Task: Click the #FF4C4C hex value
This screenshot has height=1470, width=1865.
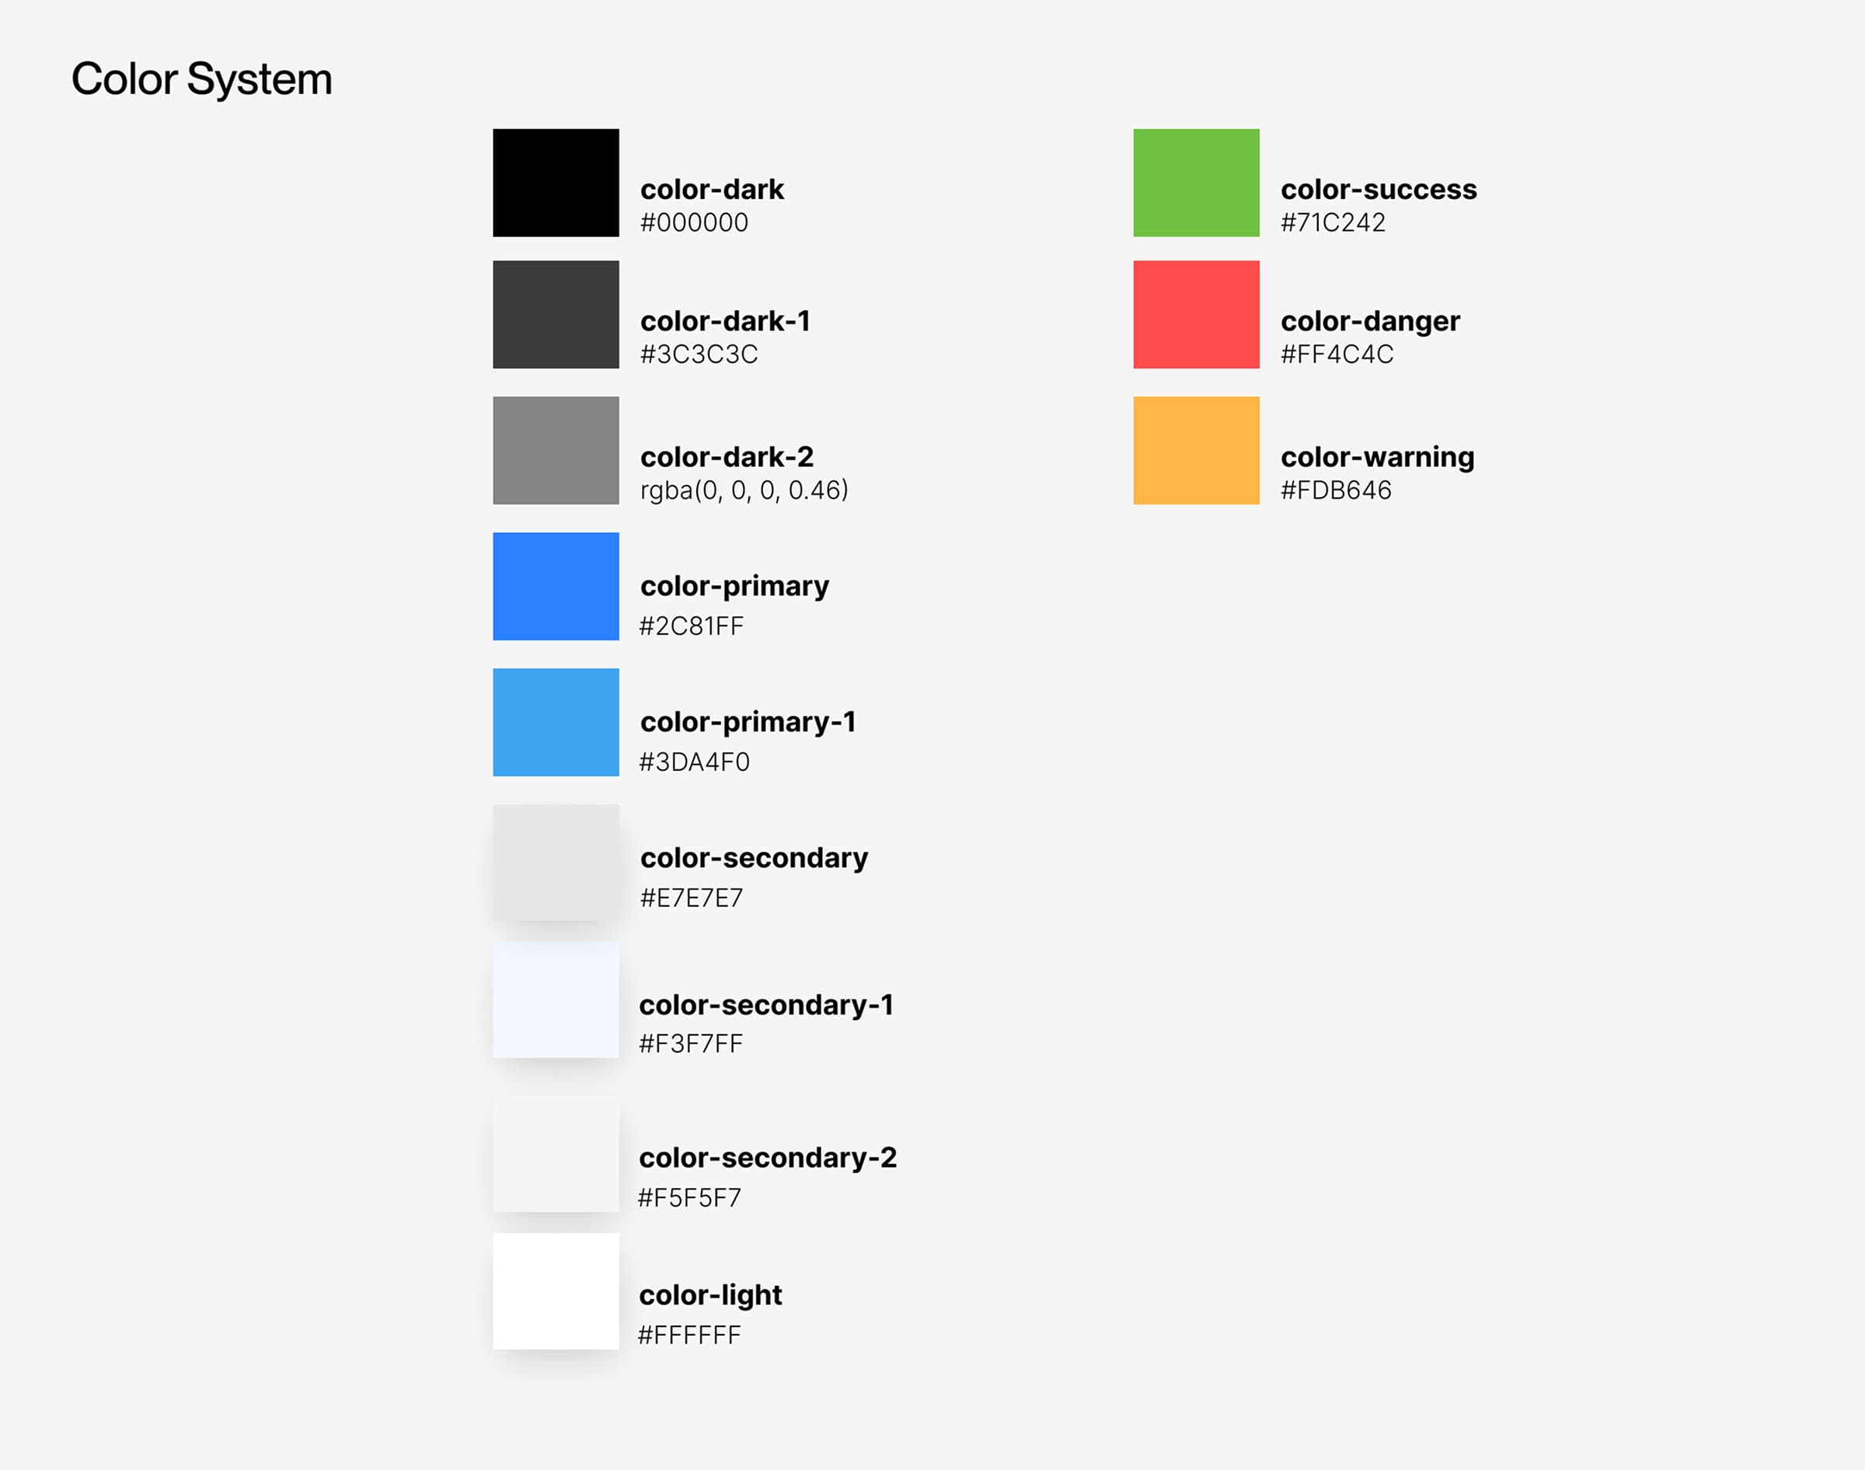Action: coord(1336,354)
